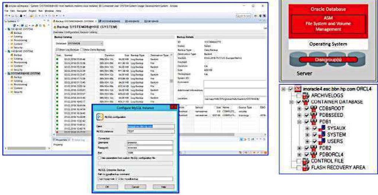Image resolution: width=378 pixels, height=195 pixels.
Task: Expand the PDBORCL4 node
Action: [x=300, y=154]
